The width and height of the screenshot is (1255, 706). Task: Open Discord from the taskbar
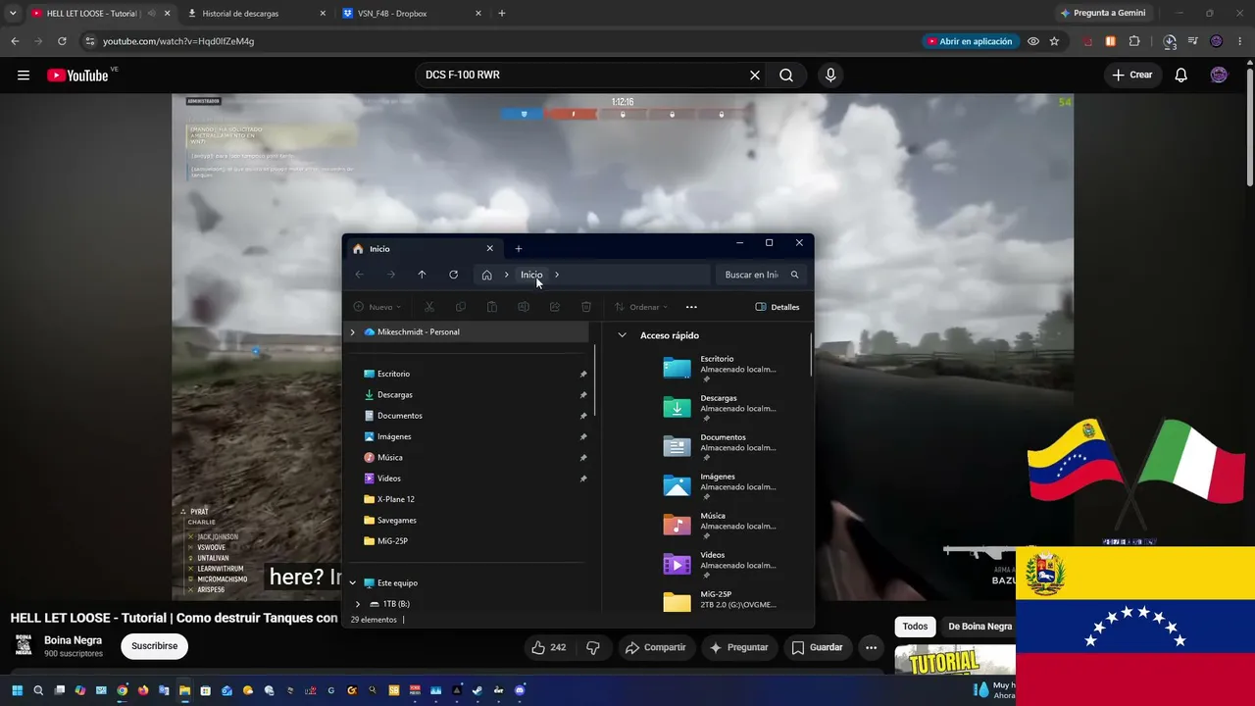point(520,690)
